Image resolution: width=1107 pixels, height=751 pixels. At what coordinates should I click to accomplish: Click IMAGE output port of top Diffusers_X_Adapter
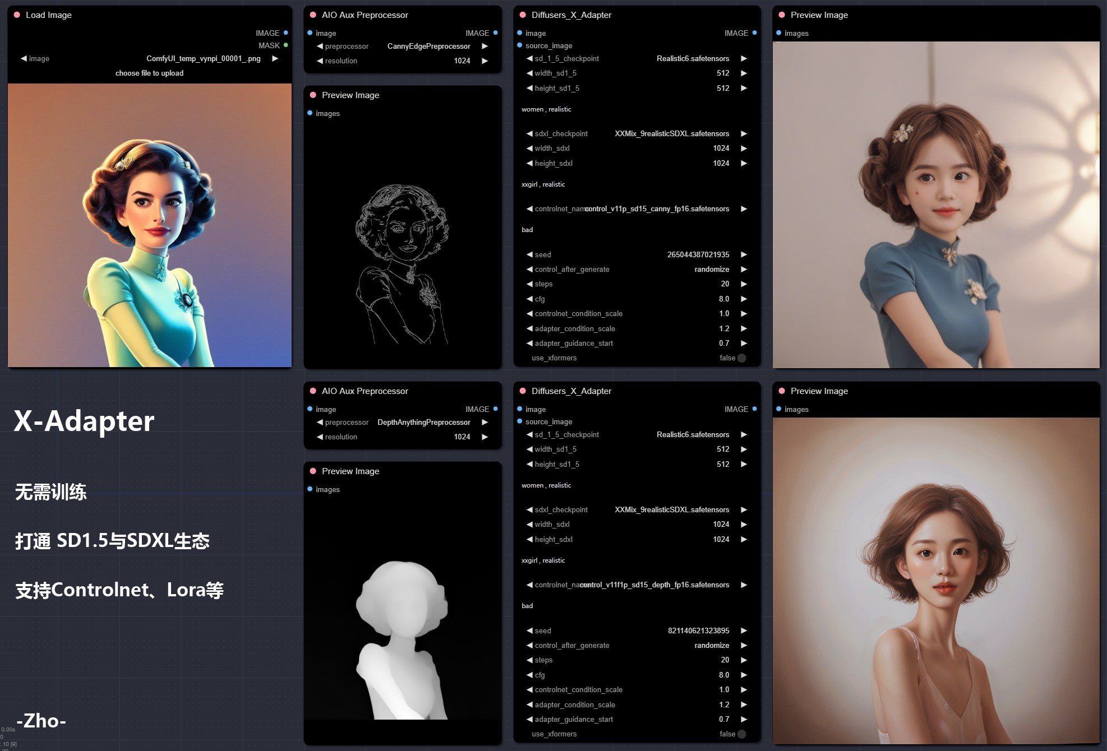[754, 33]
